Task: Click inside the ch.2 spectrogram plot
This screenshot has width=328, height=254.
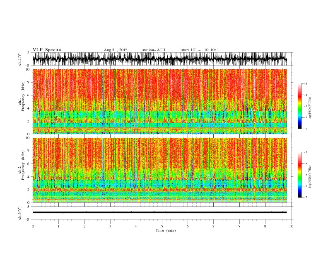Action: 160,170
